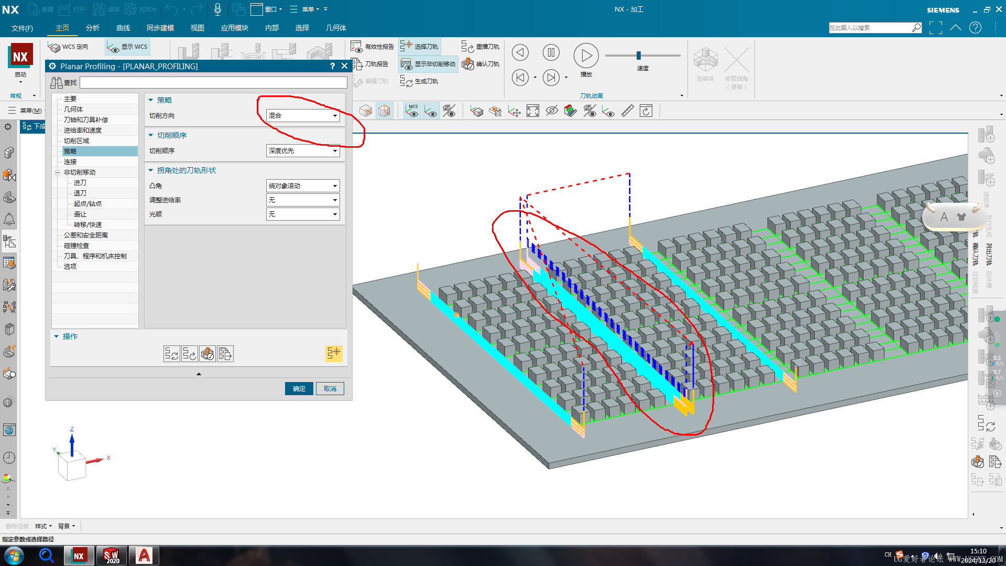This screenshot has height=566, width=1006.
Task: Click the microphone icon in the title bar
Action: coord(217,9)
